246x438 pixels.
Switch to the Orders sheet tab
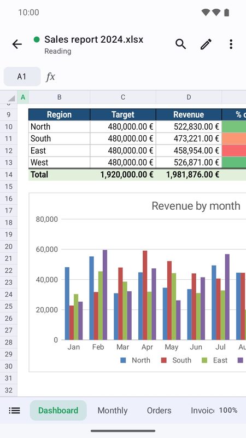159,410
